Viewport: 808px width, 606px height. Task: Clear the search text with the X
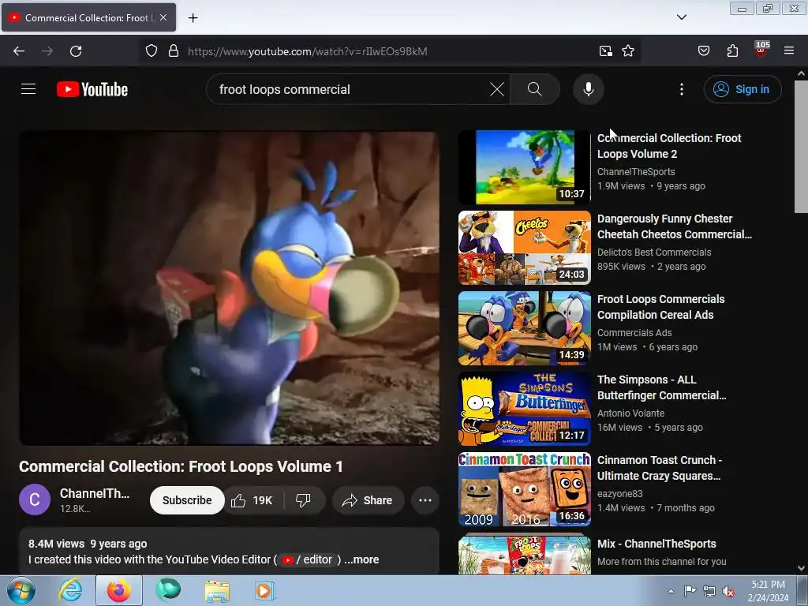(x=497, y=89)
